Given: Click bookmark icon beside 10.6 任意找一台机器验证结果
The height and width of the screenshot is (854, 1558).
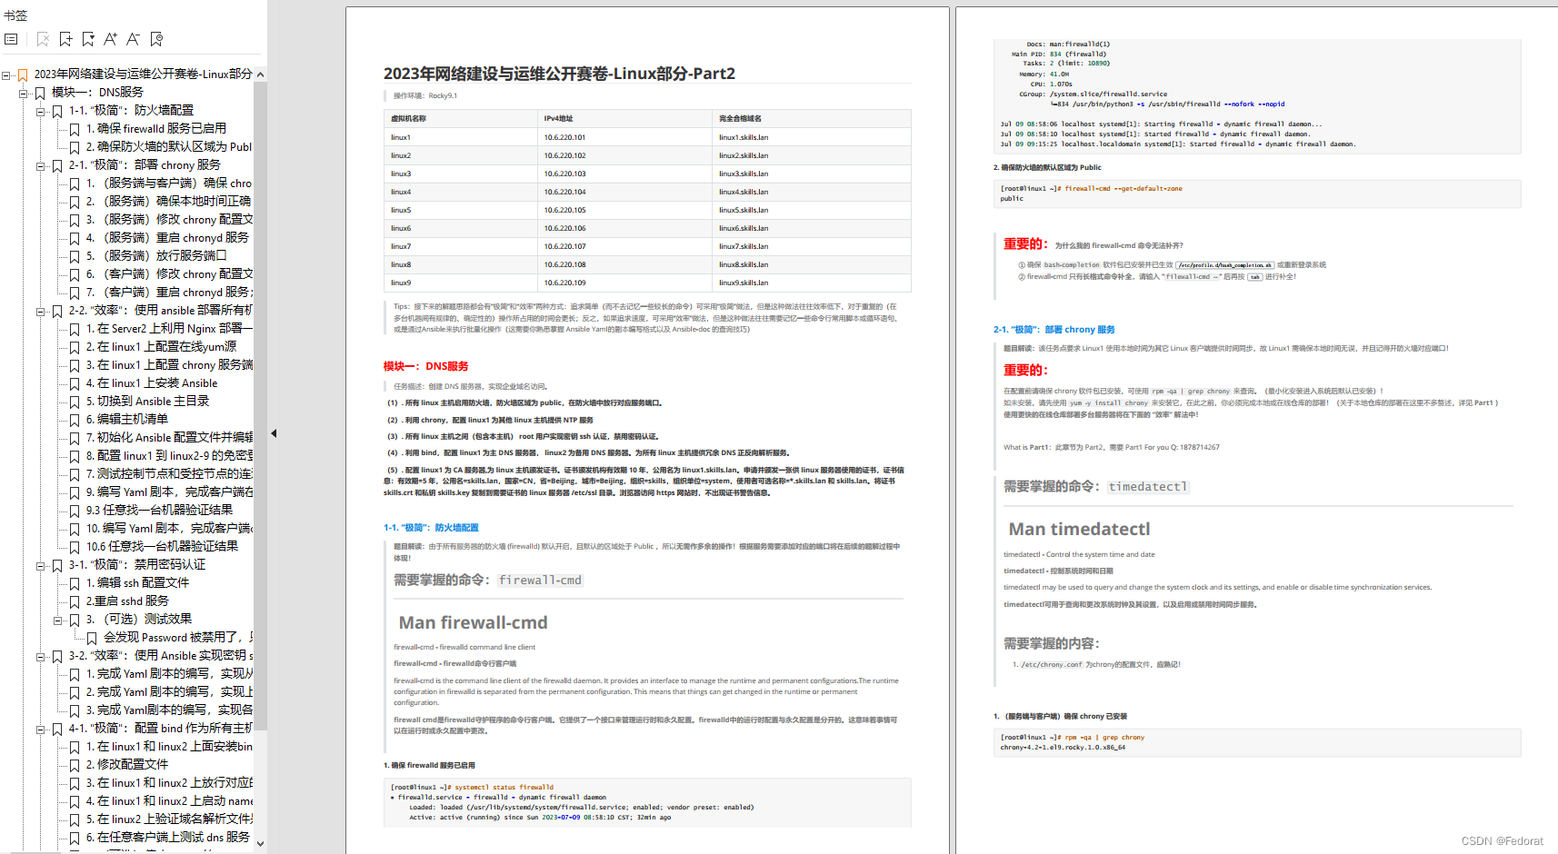Looking at the screenshot, I should (75, 547).
